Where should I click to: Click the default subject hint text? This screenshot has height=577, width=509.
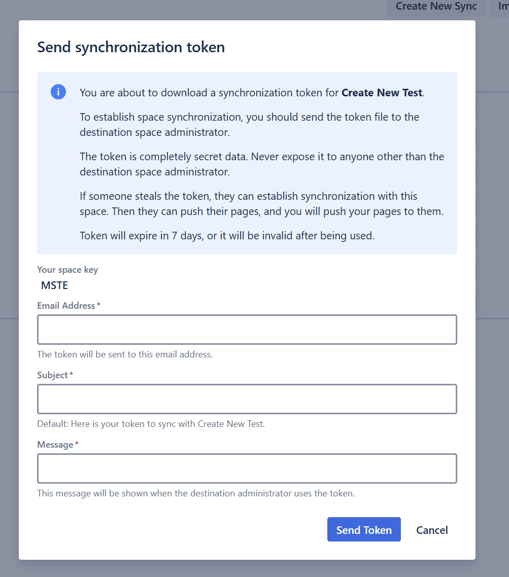[151, 424]
